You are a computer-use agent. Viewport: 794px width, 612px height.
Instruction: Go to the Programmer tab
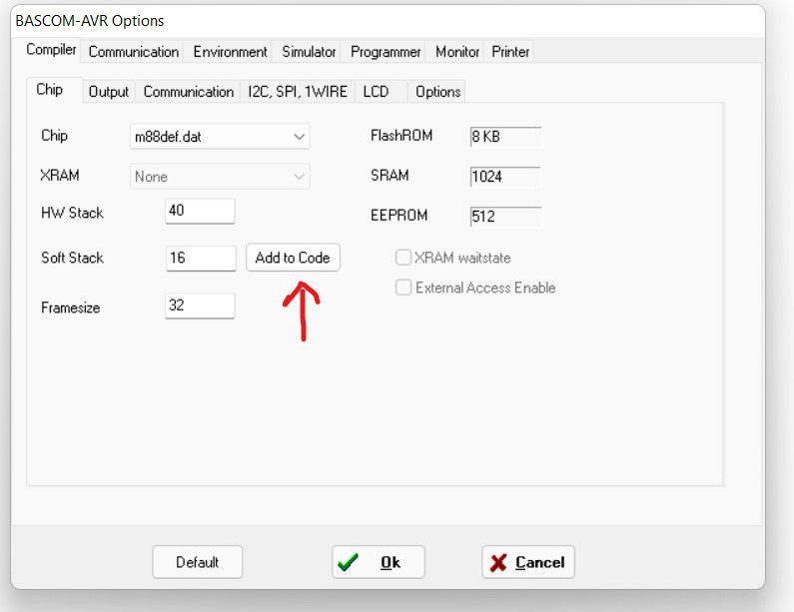pyautogui.click(x=386, y=52)
